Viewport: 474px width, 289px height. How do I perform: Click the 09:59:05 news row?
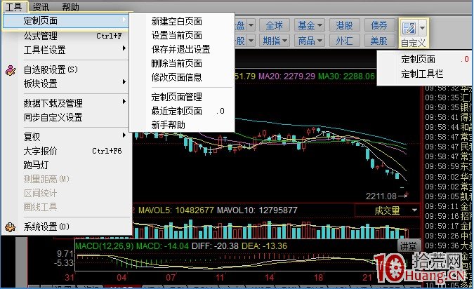tap(448, 196)
